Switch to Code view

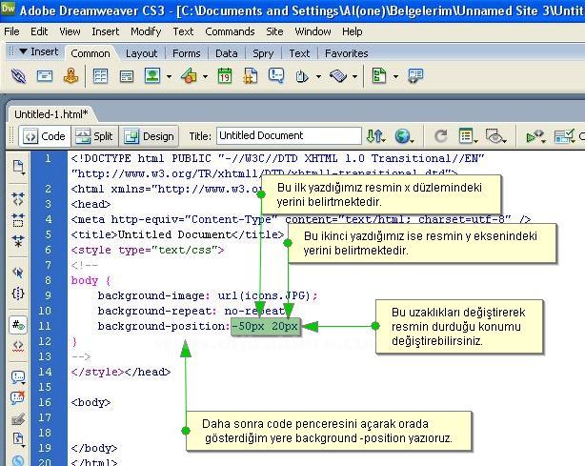tap(43, 136)
